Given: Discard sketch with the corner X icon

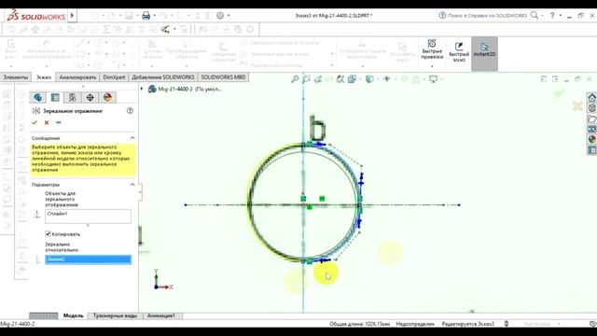Looking at the screenshot, I should coord(577,105).
